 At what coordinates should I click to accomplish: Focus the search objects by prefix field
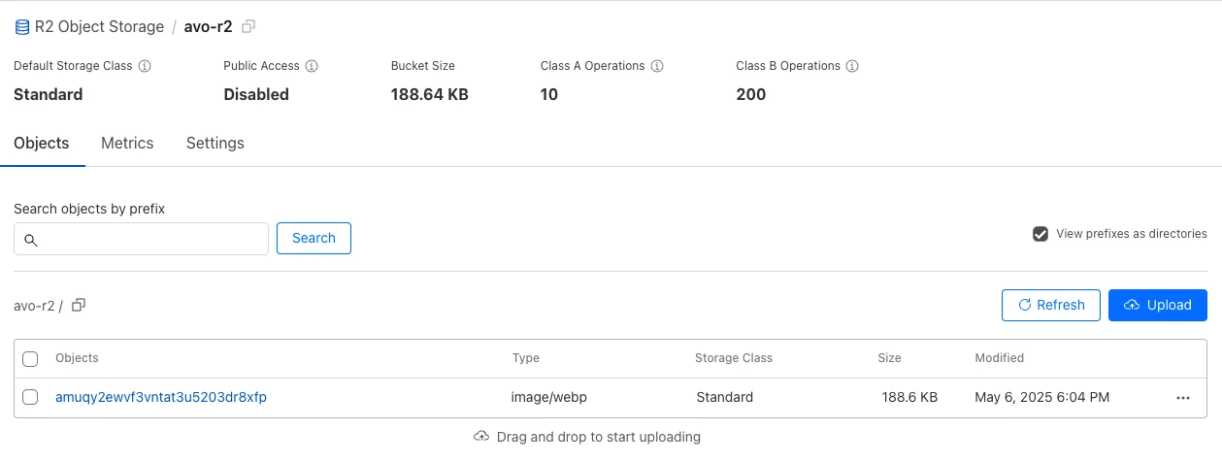pyautogui.click(x=150, y=239)
